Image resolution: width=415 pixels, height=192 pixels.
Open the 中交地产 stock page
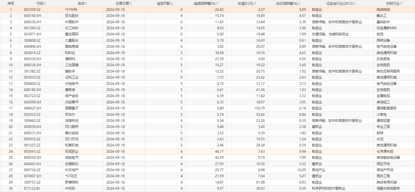tap(72, 170)
